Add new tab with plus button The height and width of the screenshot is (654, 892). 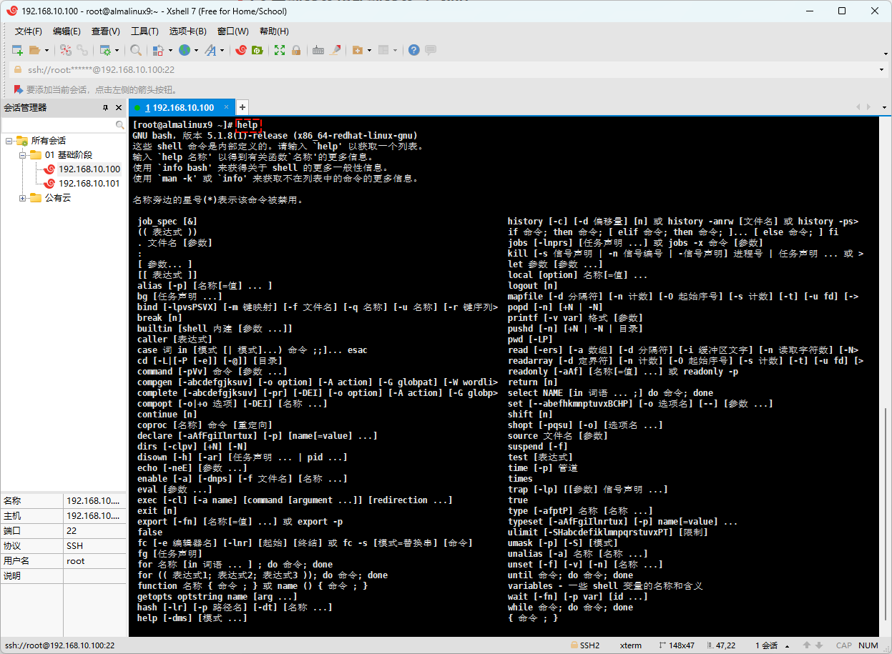(x=242, y=107)
